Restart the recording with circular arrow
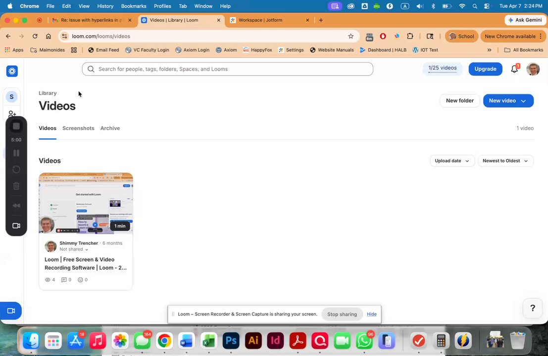This screenshot has height=356, width=548. pos(16,169)
